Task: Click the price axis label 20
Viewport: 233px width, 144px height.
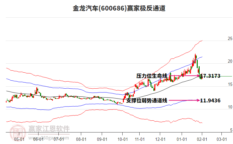Action: 230,61
